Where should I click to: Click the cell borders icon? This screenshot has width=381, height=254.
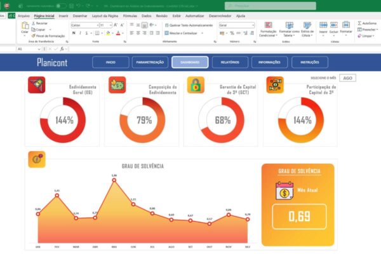point(97,33)
